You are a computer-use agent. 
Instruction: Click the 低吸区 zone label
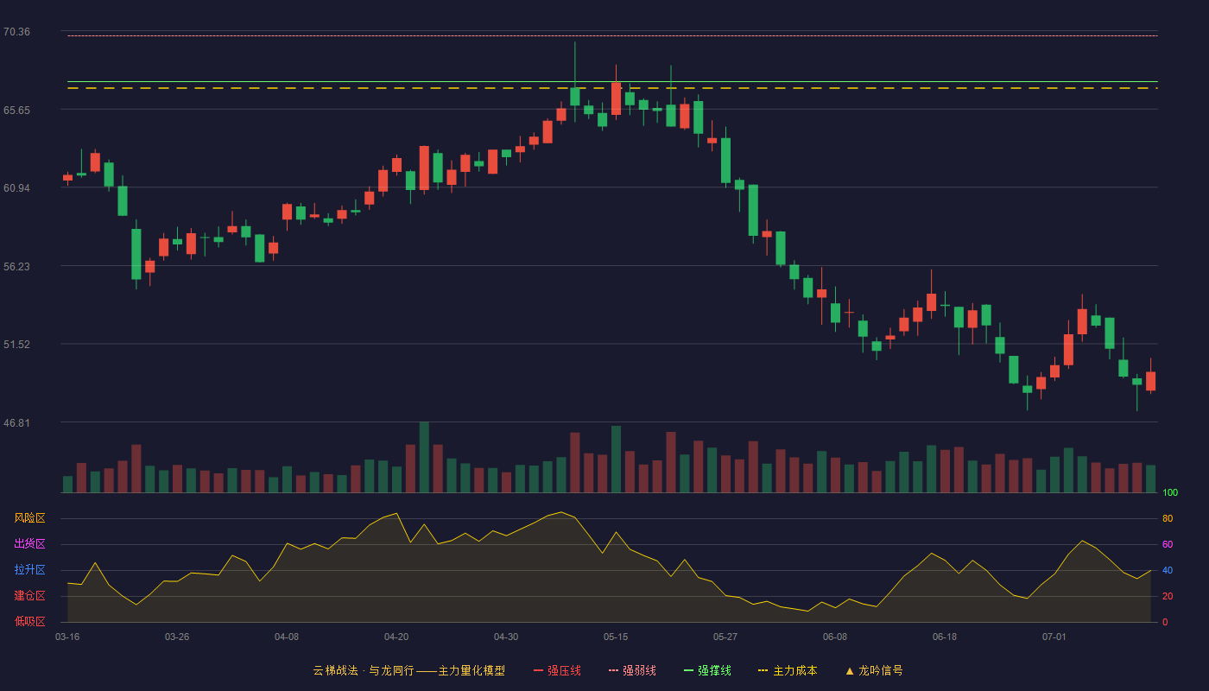[29, 621]
